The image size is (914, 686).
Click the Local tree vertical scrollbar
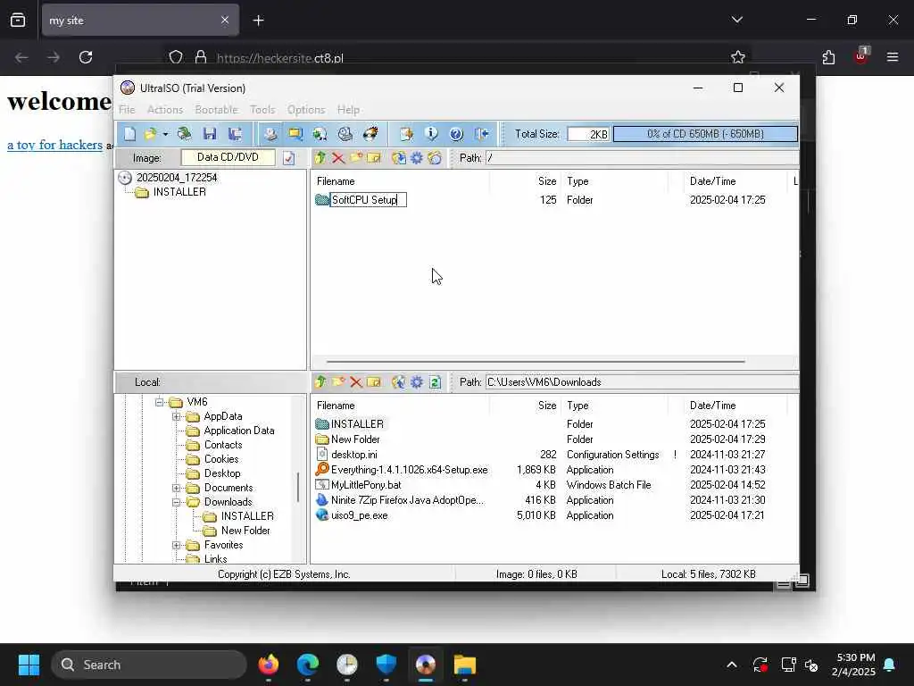tap(298, 488)
